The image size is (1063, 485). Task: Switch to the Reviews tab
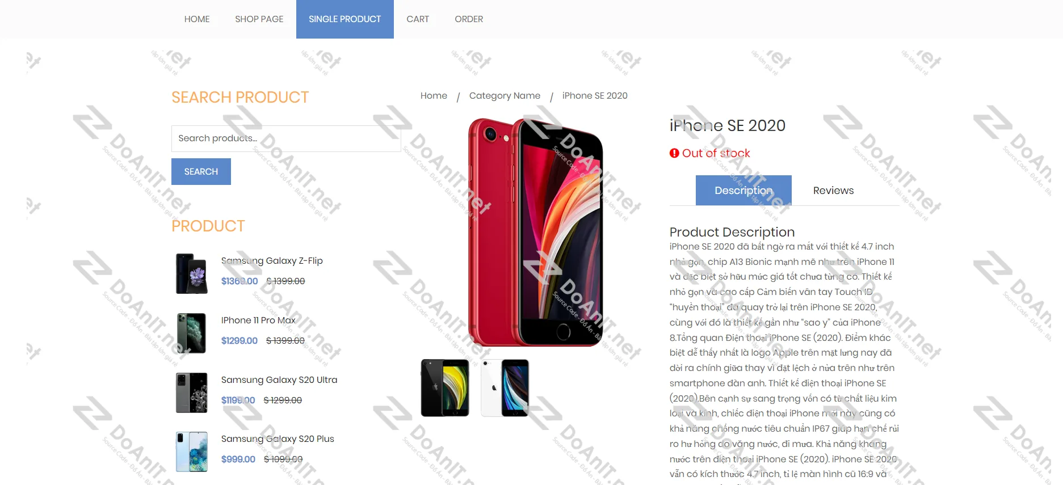click(833, 191)
